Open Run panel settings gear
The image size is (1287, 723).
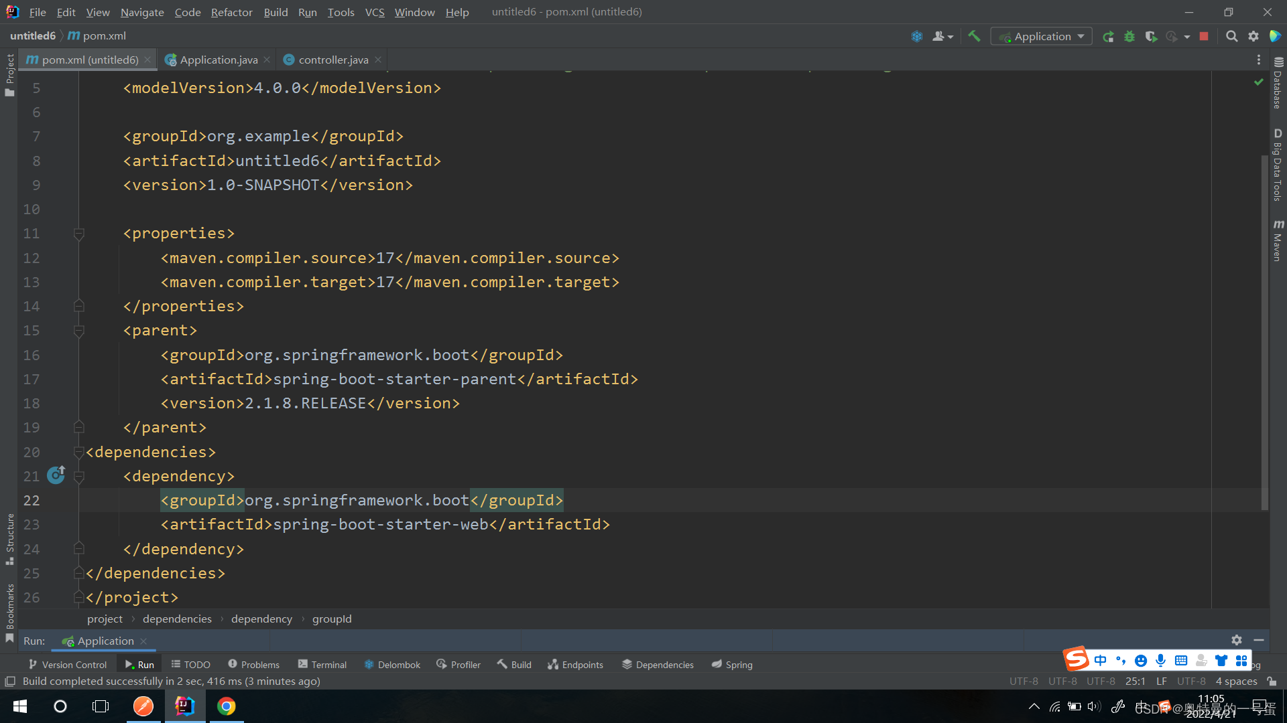1237,640
